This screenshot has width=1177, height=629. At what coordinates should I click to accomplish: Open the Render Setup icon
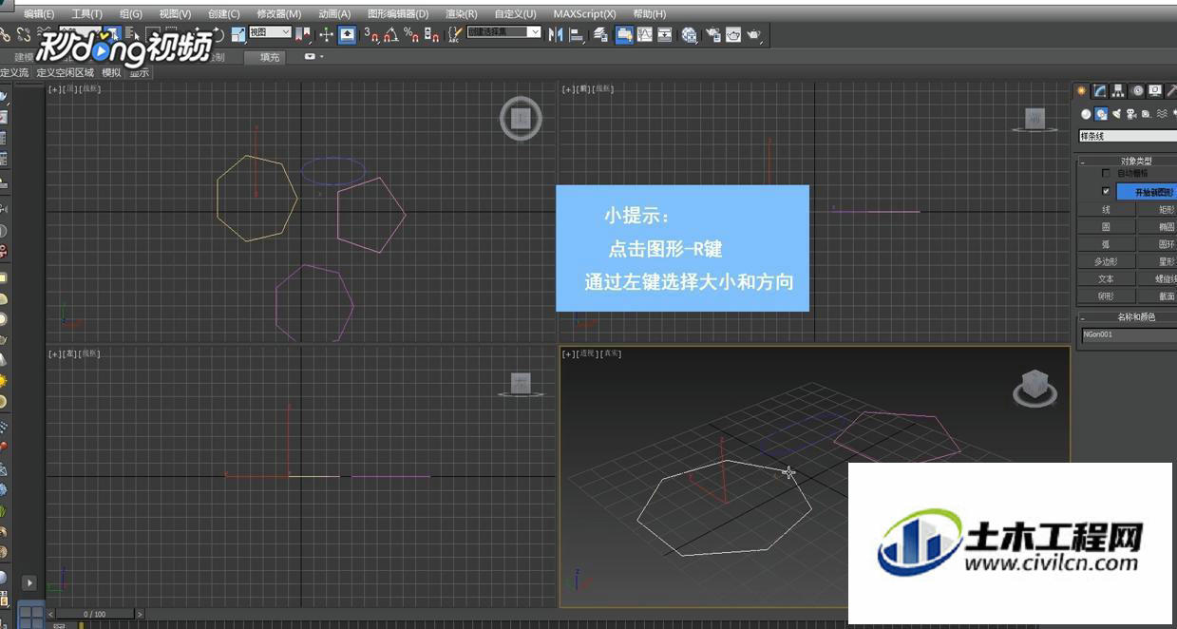[x=712, y=35]
